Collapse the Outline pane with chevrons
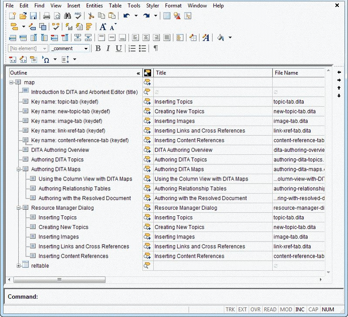Viewport: 348px width, 317px height. (x=138, y=73)
